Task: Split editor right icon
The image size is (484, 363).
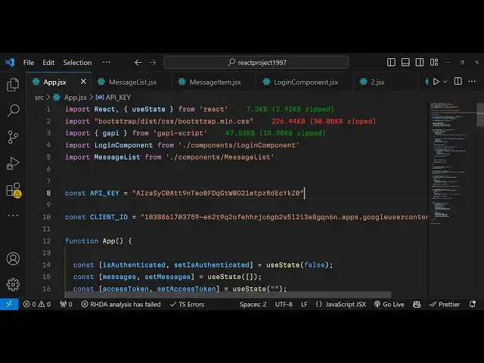Action: [x=458, y=82]
